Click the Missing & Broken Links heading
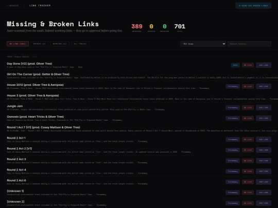Image resolution: width=278 pixels, height=208 pixels. 53,24
